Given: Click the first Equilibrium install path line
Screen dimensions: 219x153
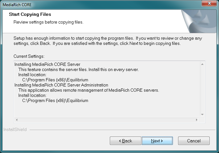Looking at the screenshot, I should pyautogui.click(x=55, y=80).
